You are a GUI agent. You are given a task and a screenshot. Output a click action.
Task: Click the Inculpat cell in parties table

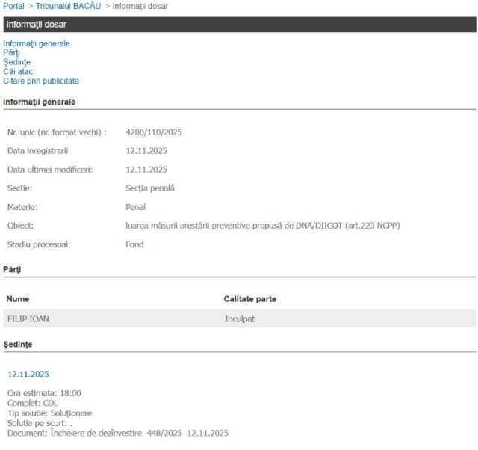tap(240, 318)
